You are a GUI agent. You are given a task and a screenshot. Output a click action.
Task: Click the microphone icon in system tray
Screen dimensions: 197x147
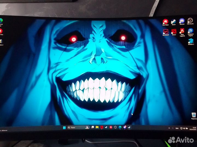click(x=173, y=128)
